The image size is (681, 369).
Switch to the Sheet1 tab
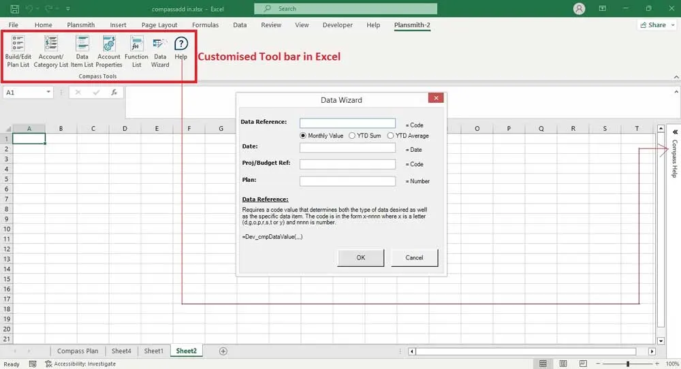tap(154, 351)
